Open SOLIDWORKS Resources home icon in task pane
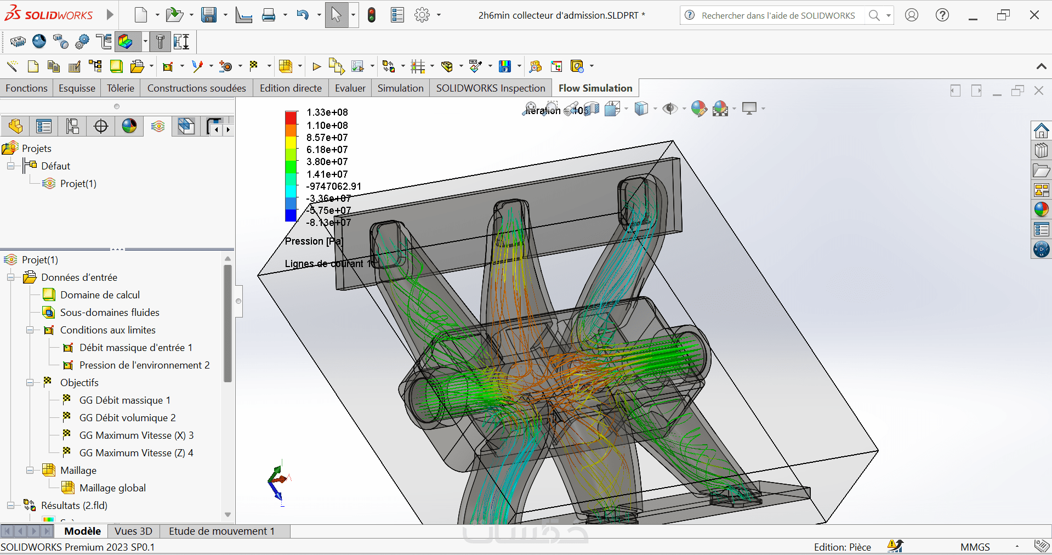The height and width of the screenshot is (555, 1052). tap(1041, 131)
